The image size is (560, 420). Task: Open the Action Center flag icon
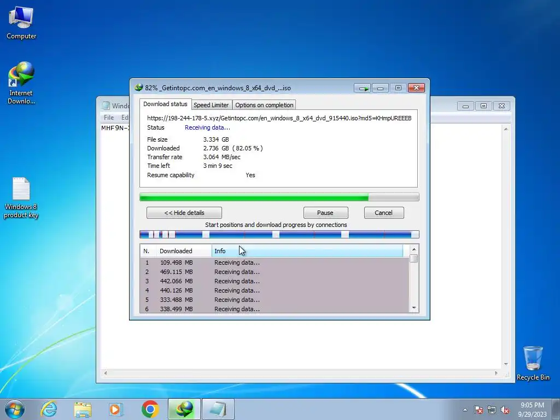point(478,410)
